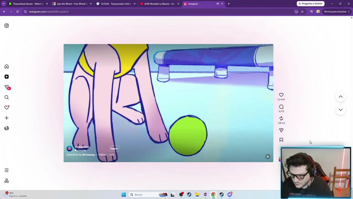Mute or unmute the reel audio
The width and height of the screenshot is (353, 199).
[x=268, y=157]
